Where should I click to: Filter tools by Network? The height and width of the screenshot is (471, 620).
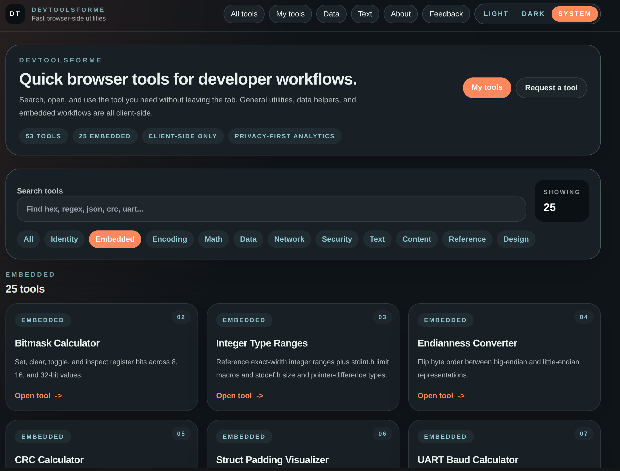click(x=289, y=239)
